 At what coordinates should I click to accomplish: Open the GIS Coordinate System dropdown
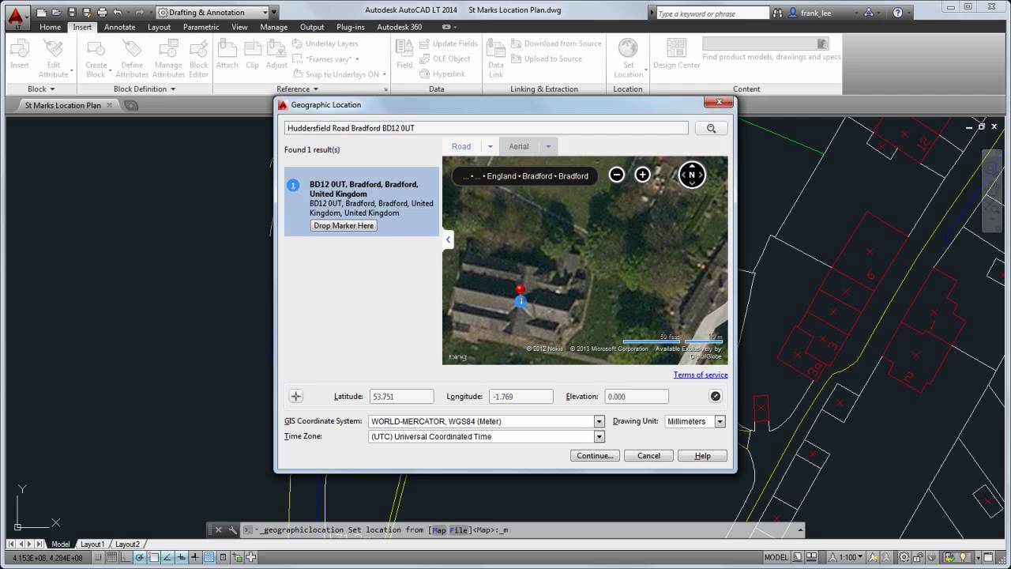[x=599, y=421]
